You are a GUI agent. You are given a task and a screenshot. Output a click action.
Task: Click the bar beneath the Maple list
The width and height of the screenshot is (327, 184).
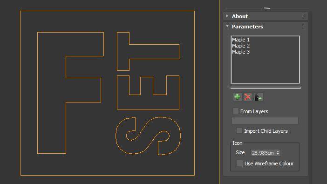[x=265, y=88]
